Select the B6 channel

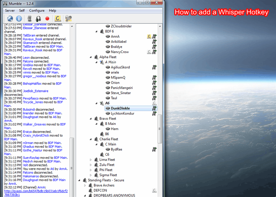click(x=107, y=134)
